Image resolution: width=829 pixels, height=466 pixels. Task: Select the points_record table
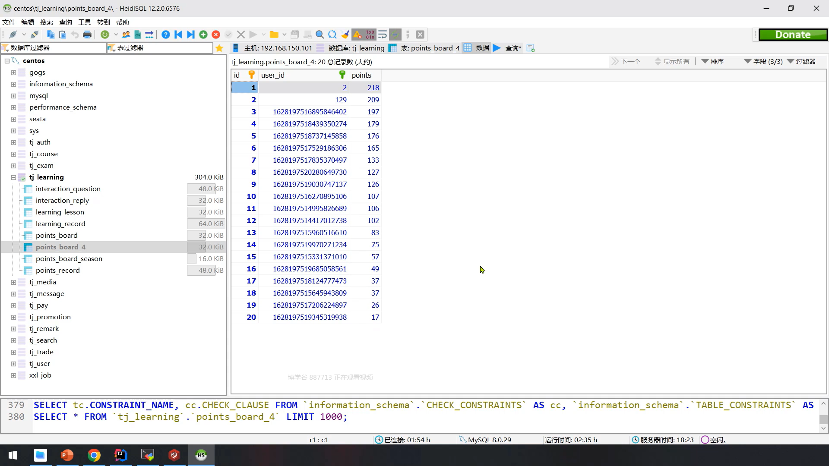58,271
